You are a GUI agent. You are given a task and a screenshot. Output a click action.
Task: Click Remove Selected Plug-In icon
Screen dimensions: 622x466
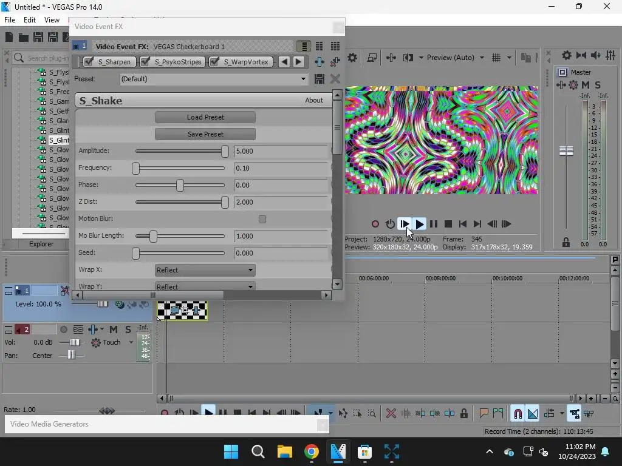click(335, 62)
